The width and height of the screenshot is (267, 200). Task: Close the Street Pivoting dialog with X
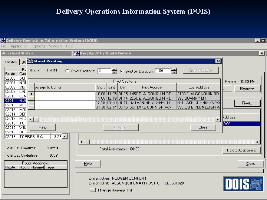tap(218, 61)
